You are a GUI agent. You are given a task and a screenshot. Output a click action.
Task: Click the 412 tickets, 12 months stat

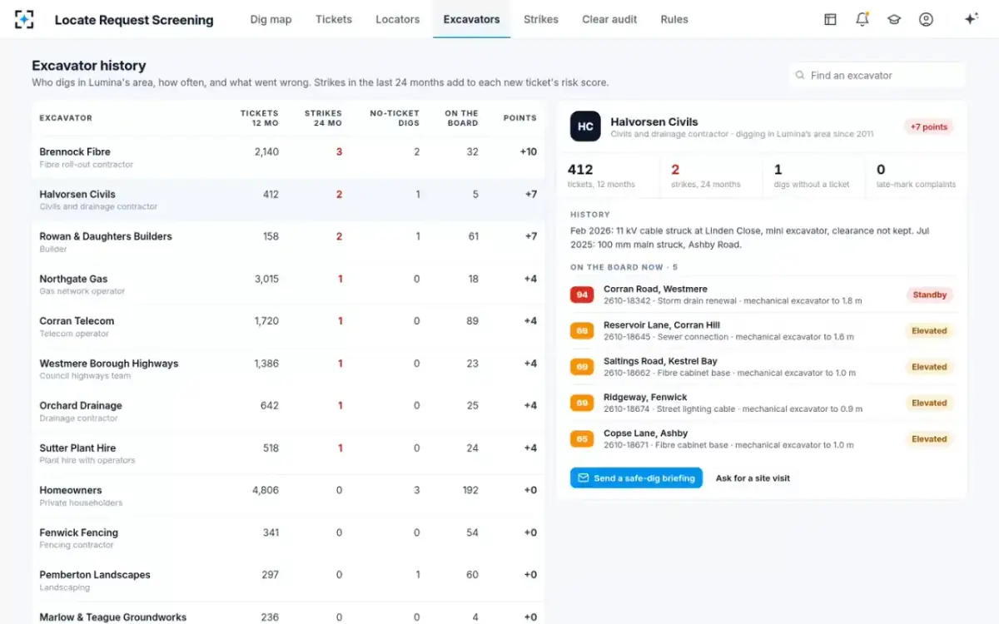608,176
